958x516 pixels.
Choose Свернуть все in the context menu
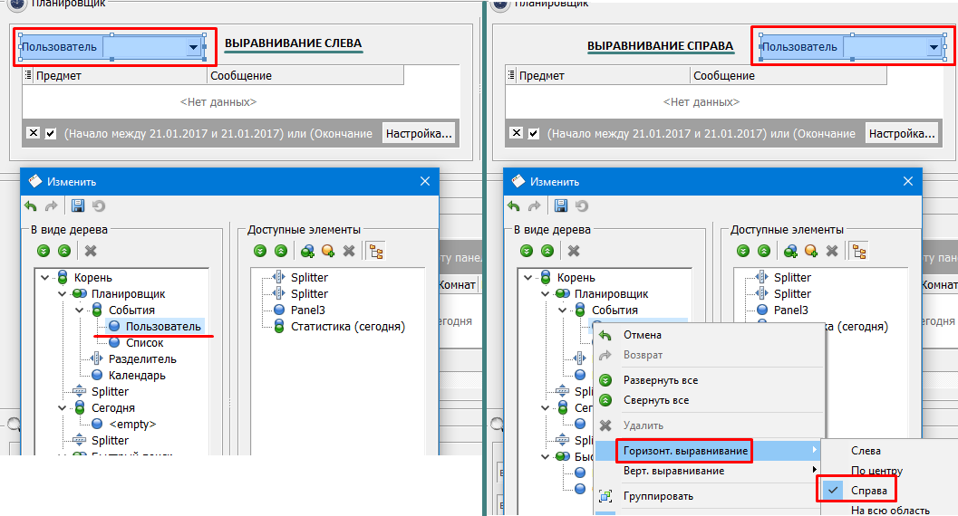[x=655, y=400]
